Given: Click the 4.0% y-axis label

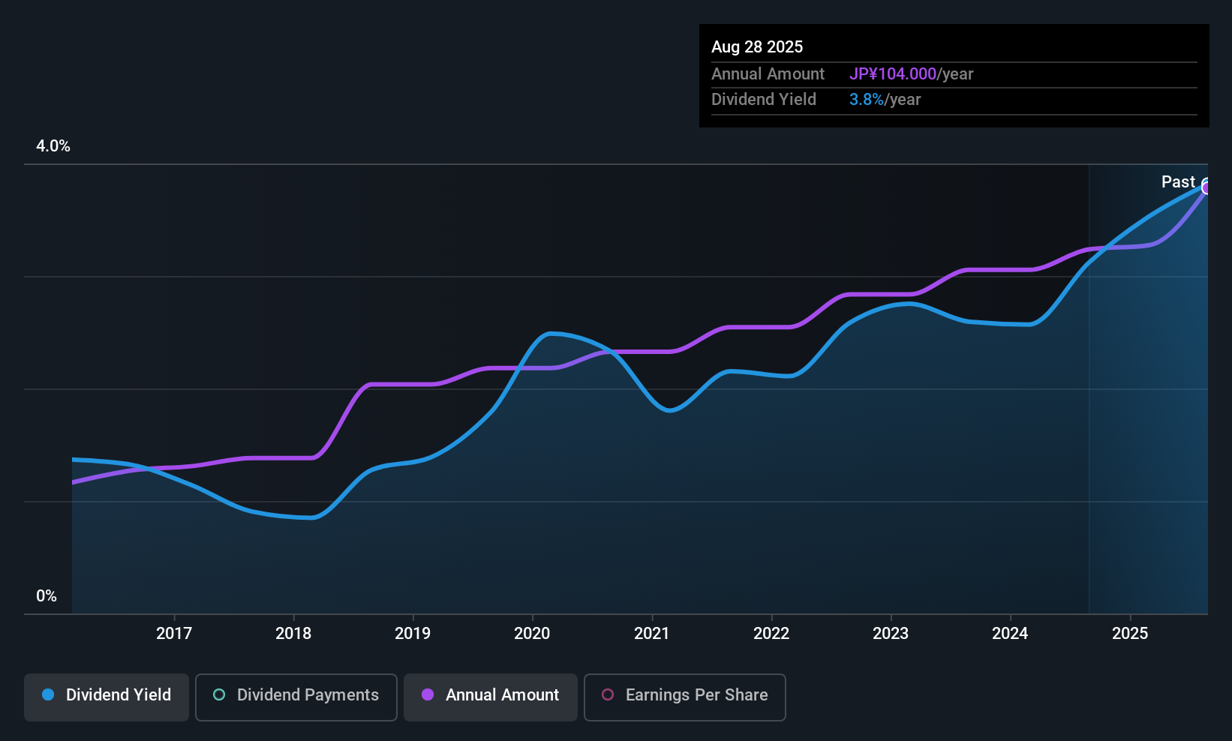Looking at the screenshot, I should 53,146.
